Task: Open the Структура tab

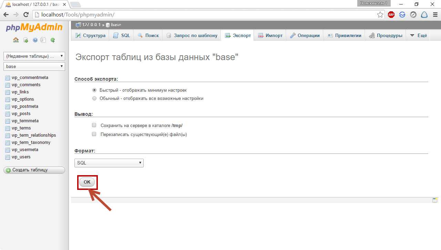Action: (90, 35)
